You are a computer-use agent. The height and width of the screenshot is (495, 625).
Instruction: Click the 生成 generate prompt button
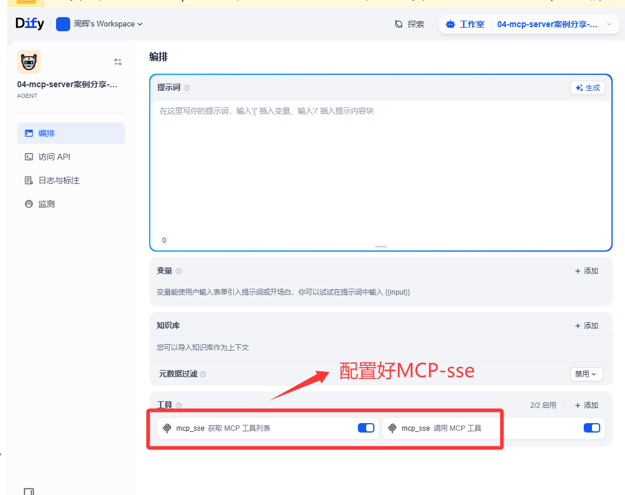point(588,88)
